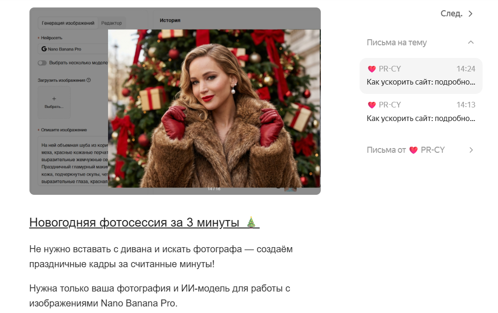Open Новогодняя фотосессия за 3 минуты link

click(x=144, y=222)
